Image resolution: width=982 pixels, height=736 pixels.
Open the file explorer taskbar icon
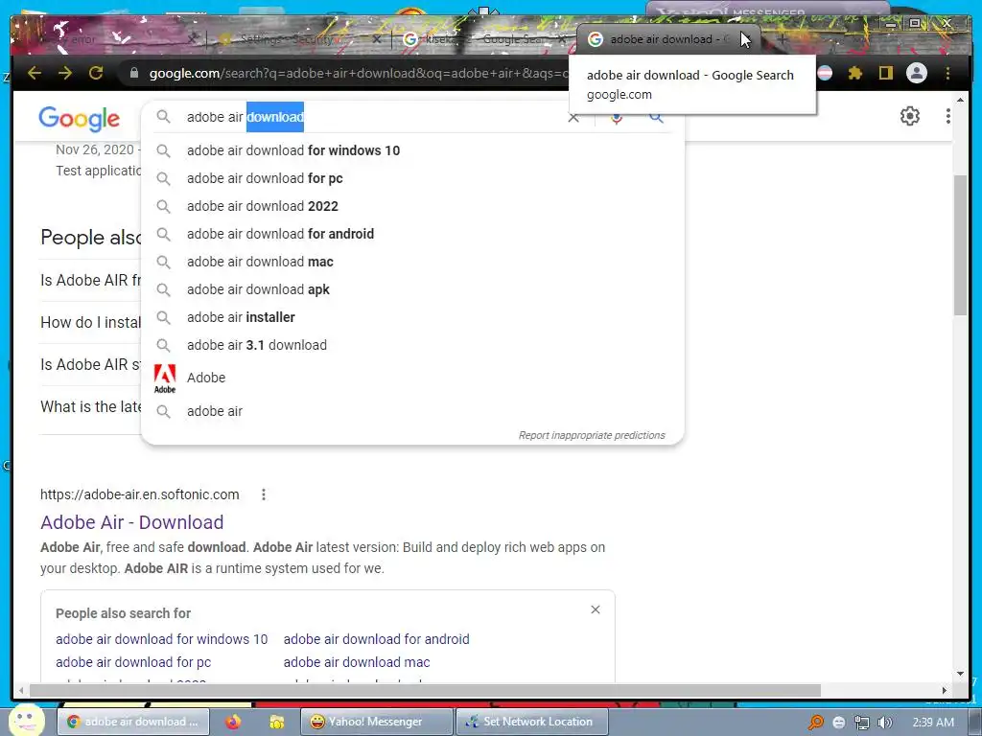click(x=276, y=722)
